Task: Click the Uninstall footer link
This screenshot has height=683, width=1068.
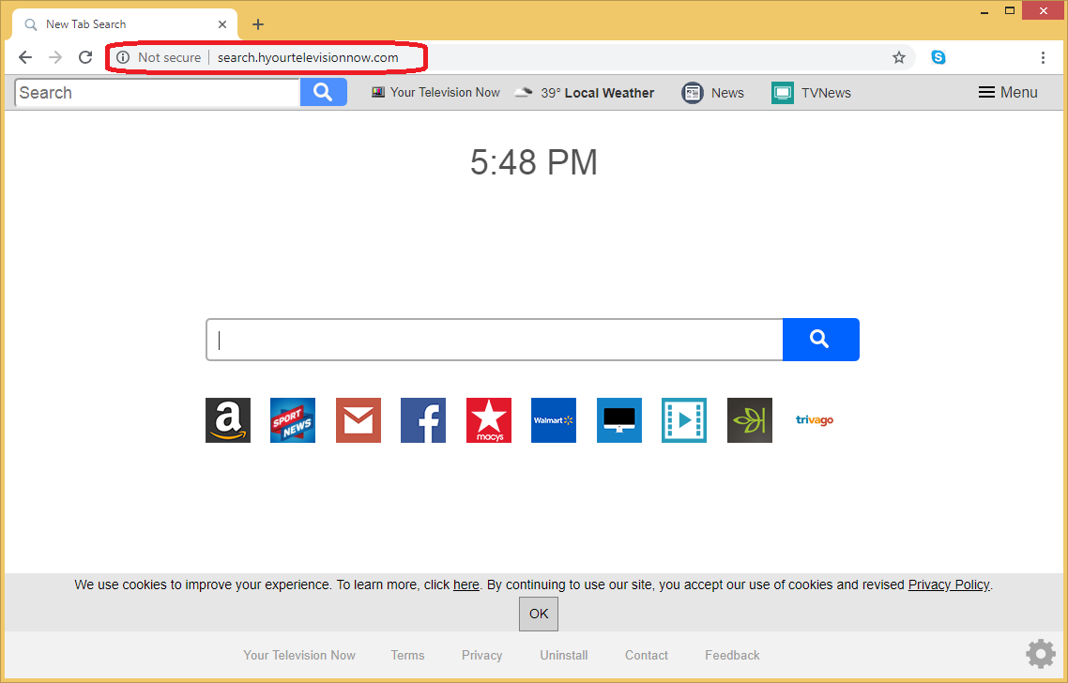Action: (x=564, y=655)
